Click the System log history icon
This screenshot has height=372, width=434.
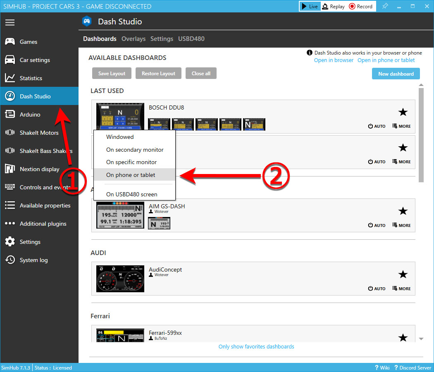coord(10,260)
